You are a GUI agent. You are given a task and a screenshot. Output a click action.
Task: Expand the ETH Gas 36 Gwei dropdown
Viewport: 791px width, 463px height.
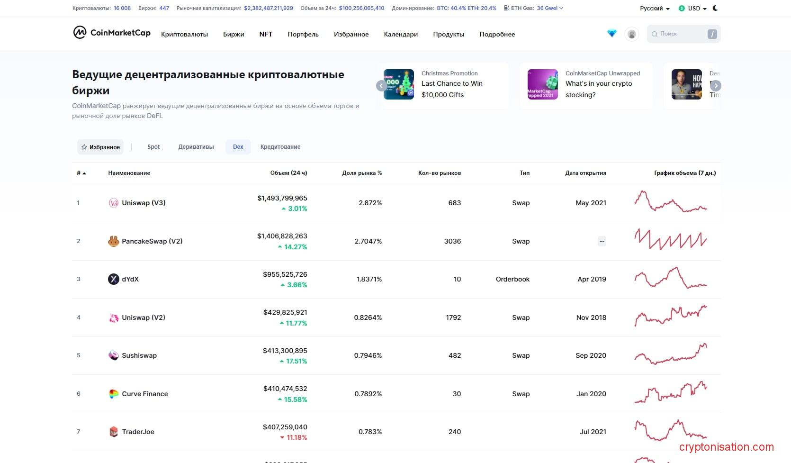(549, 8)
